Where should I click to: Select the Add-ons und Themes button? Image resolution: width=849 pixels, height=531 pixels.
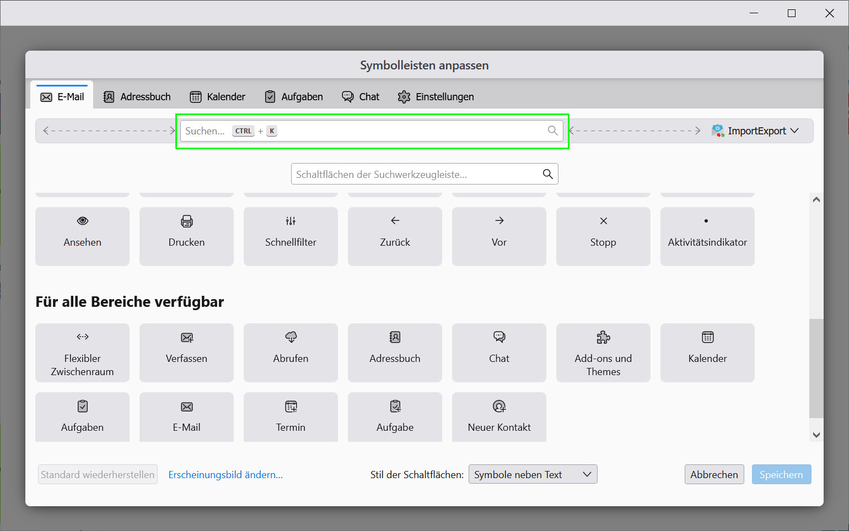pos(603,353)
